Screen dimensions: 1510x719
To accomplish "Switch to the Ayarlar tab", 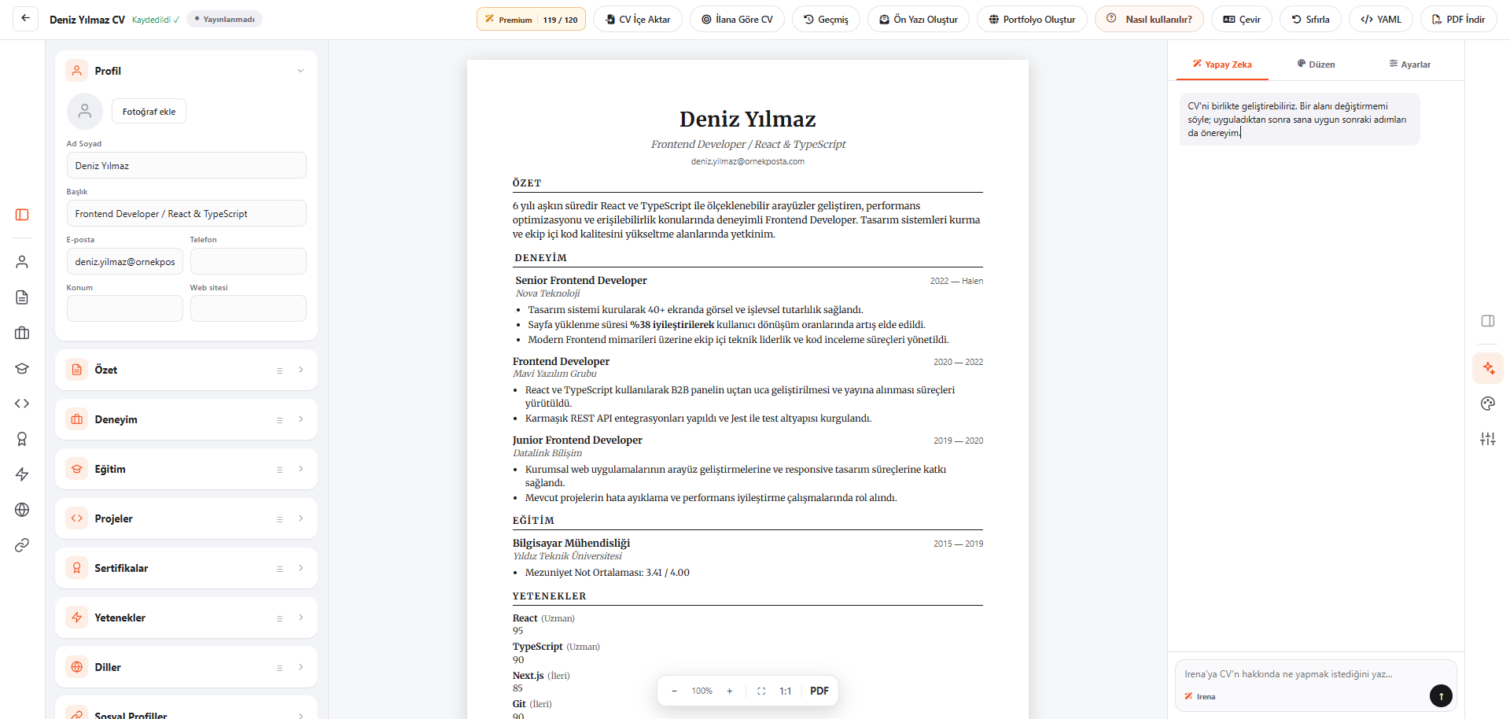I will (x=1409, y=65).
